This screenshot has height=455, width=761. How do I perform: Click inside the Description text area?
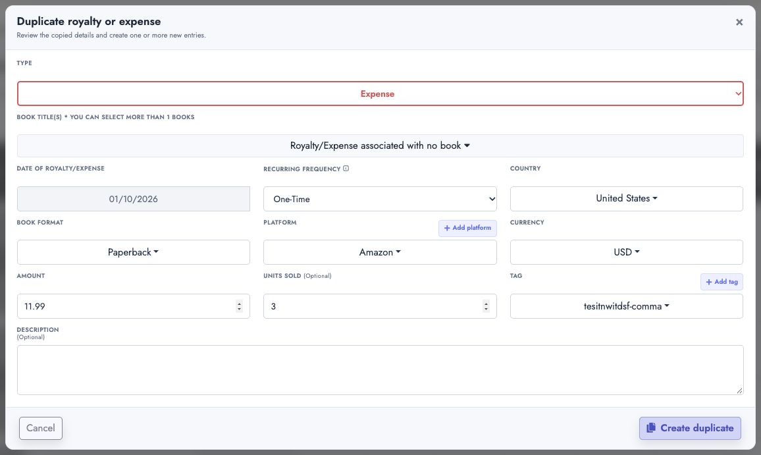click(x=380, y=370)
